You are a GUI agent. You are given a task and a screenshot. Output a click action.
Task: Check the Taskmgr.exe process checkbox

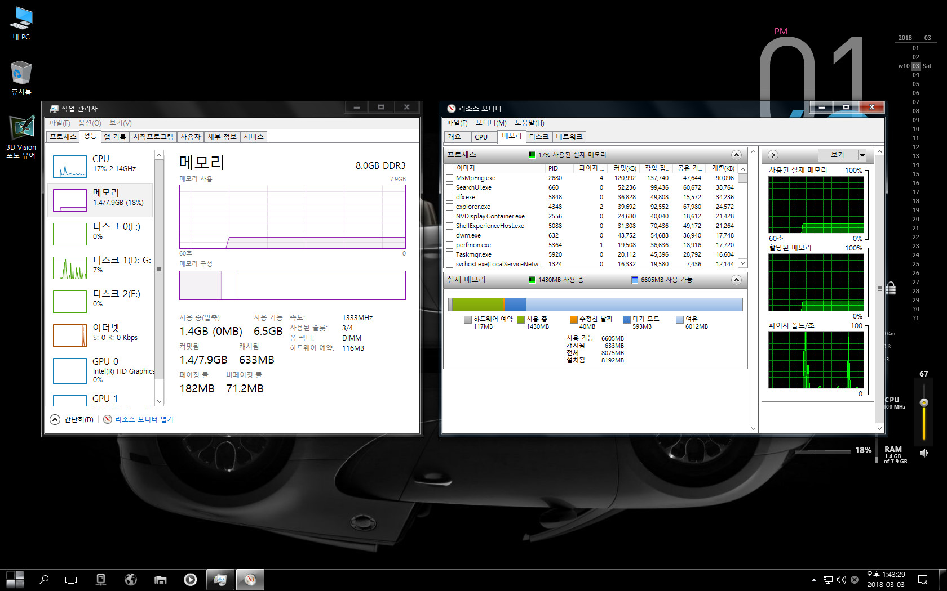click(449, 254)
